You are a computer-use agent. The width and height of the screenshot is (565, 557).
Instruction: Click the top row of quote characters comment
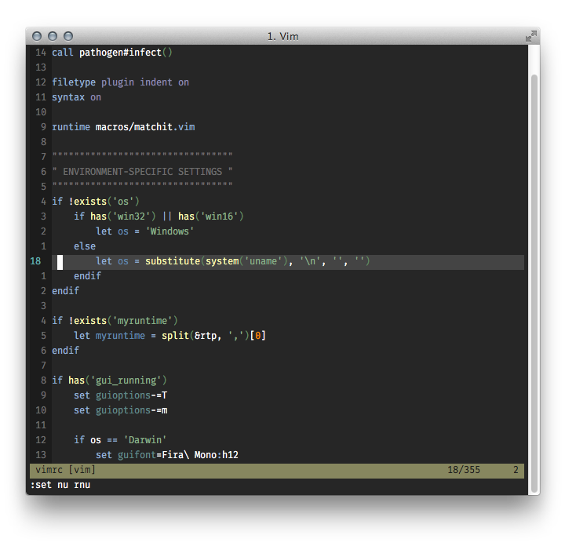click(142, 155)
